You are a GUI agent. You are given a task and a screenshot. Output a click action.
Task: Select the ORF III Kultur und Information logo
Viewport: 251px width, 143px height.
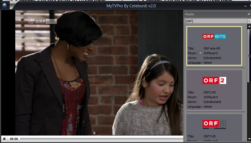pos(214,125)
